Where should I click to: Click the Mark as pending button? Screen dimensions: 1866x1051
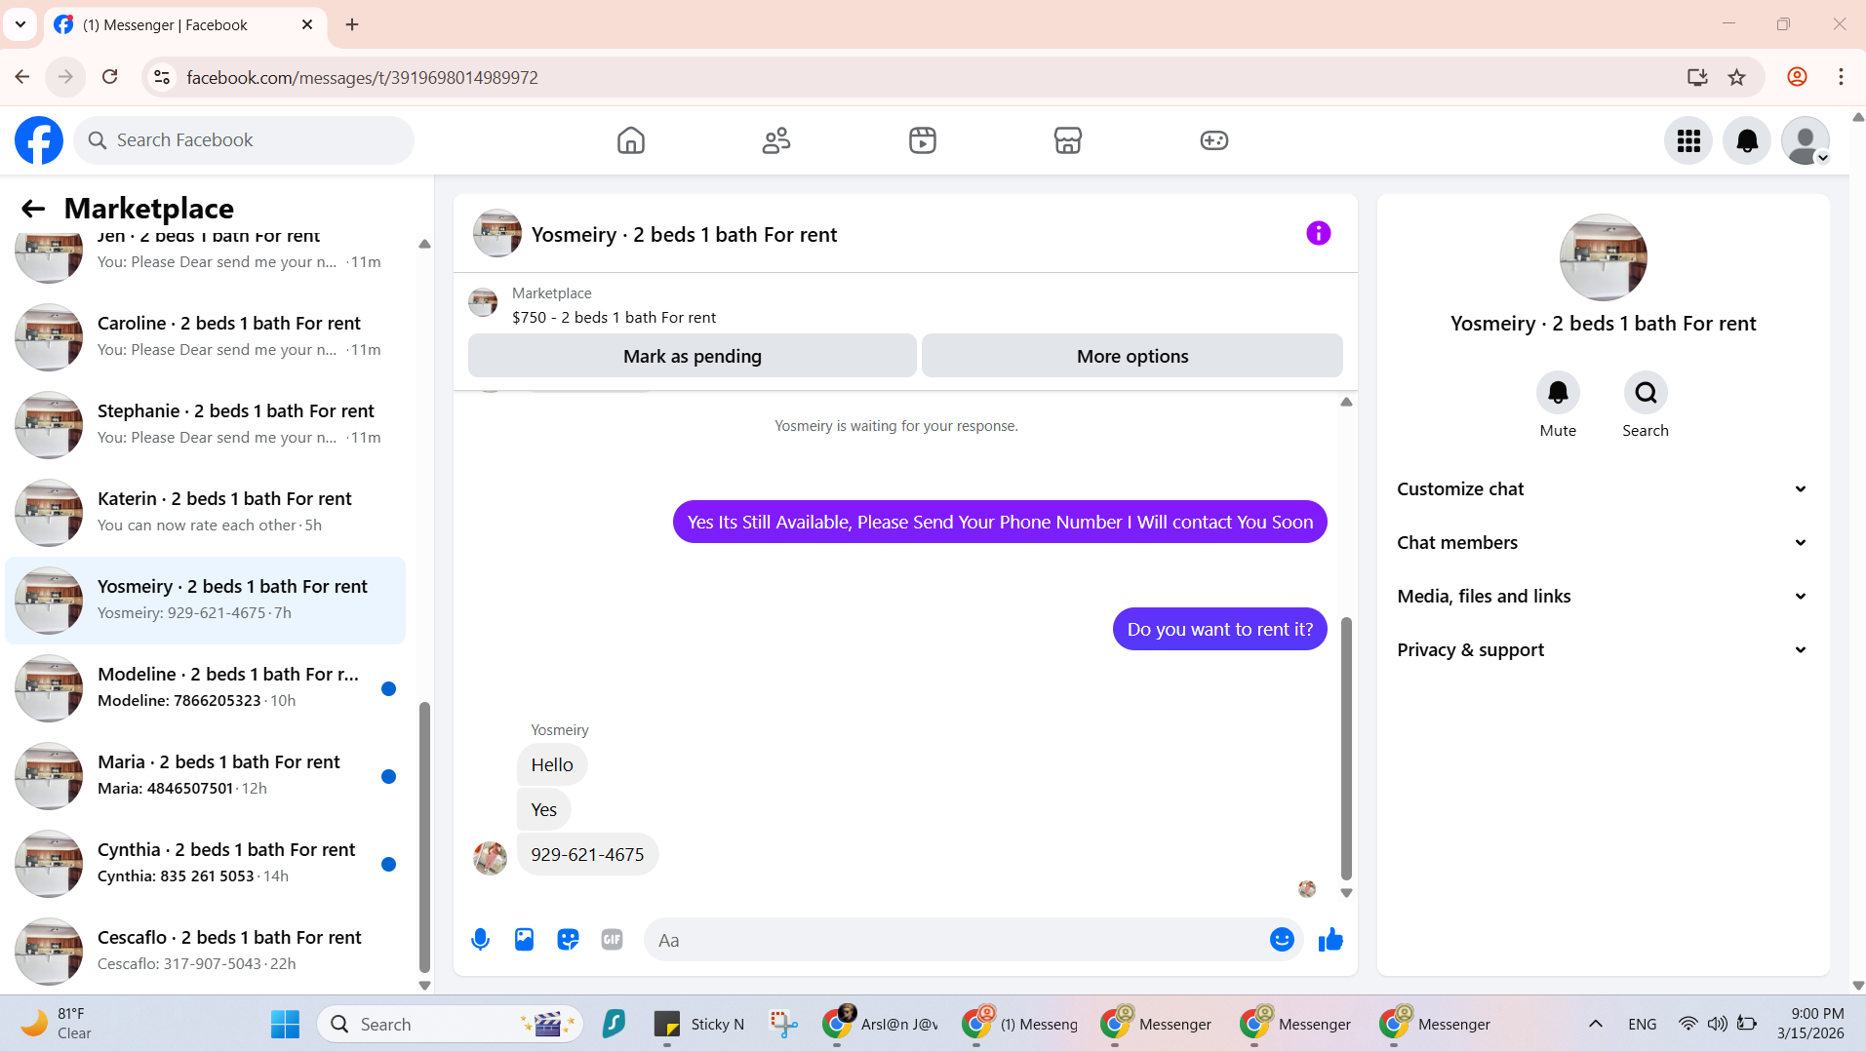693,356
